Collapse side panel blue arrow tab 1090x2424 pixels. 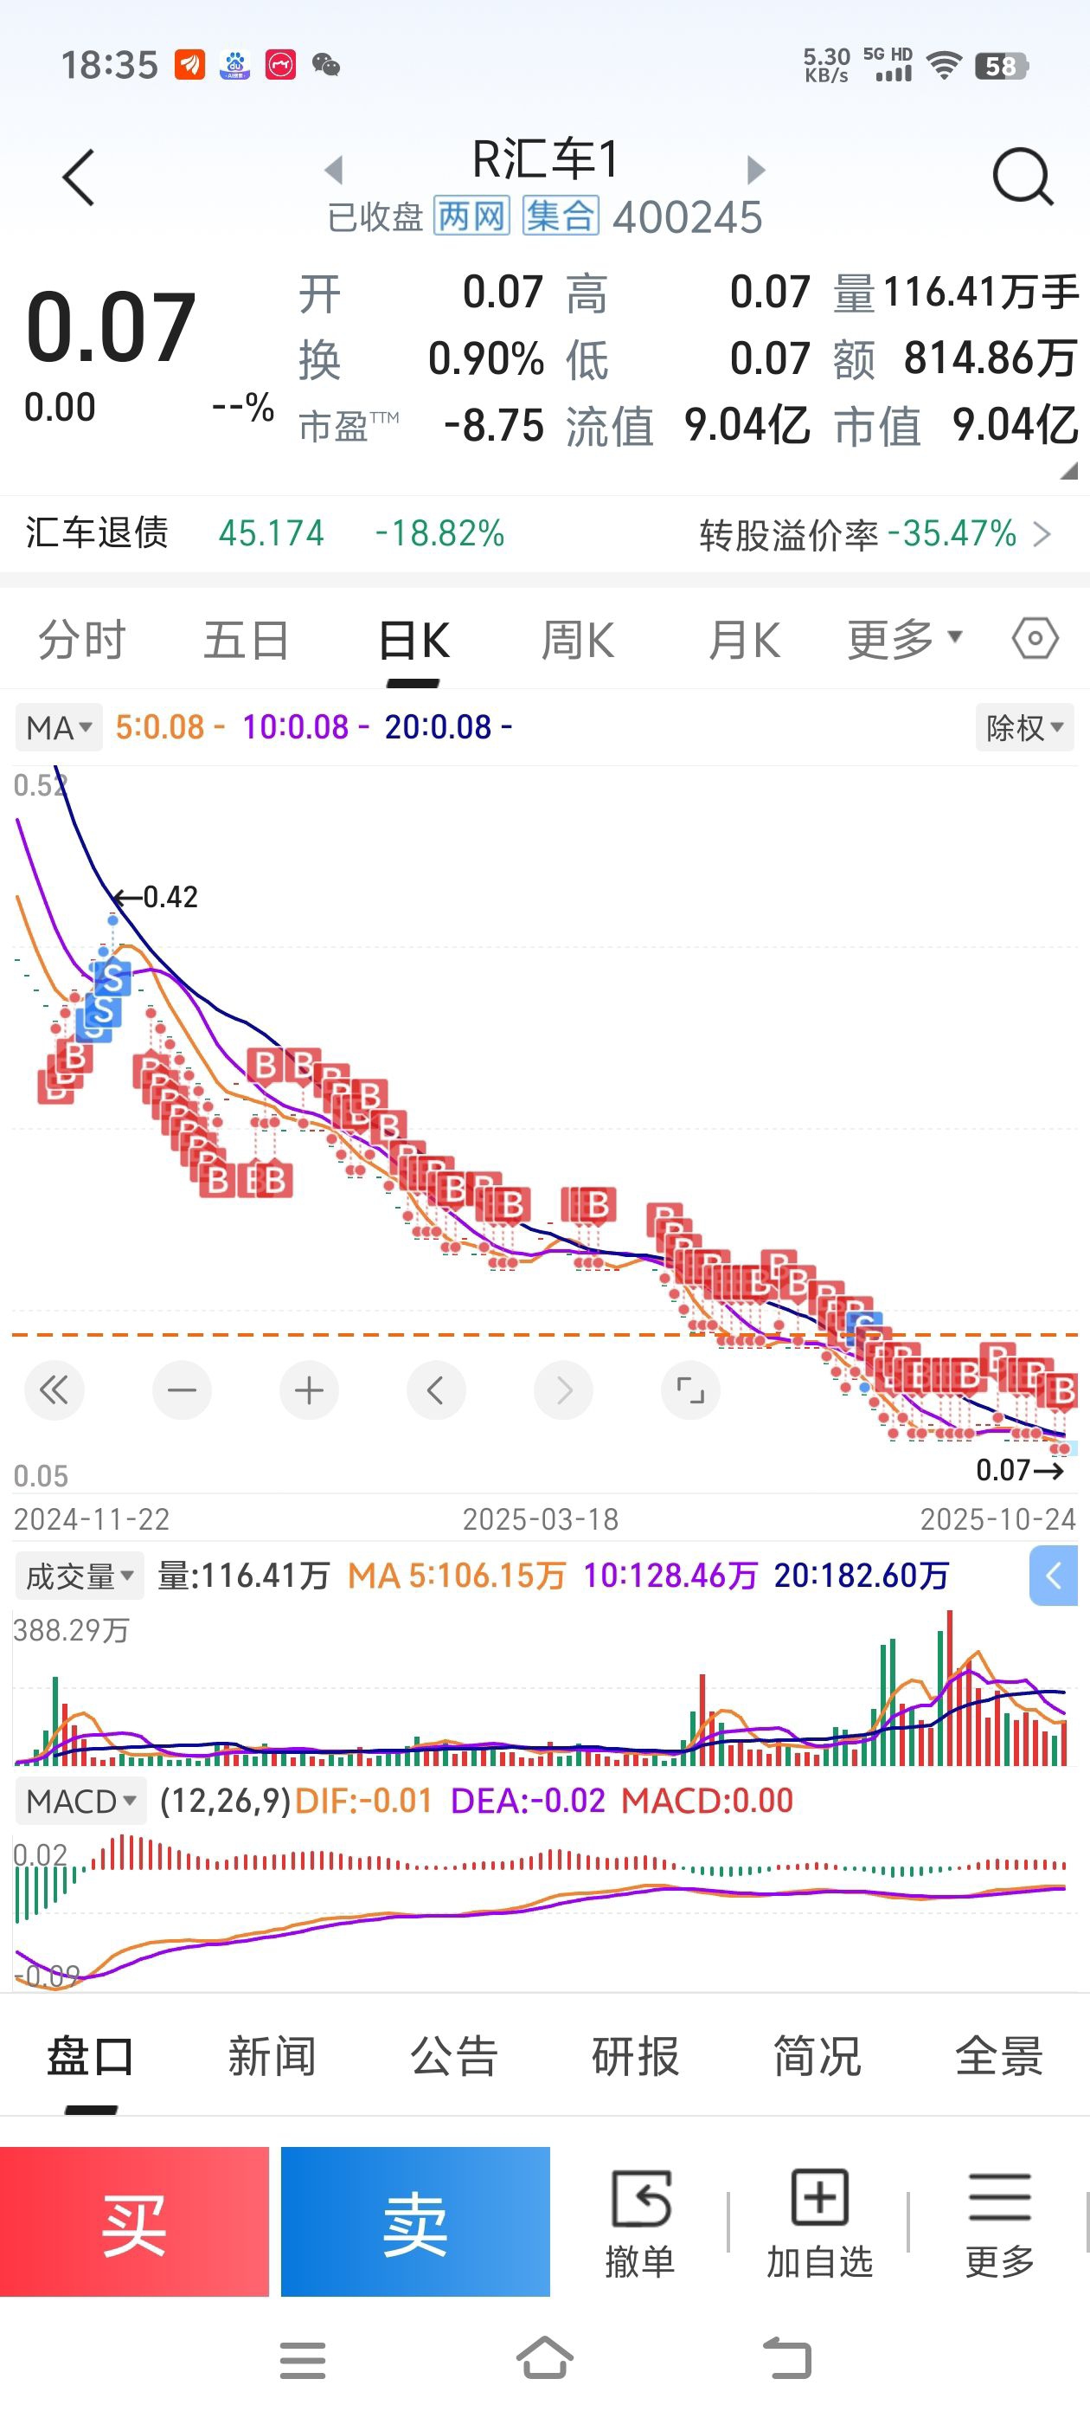1054,1576
